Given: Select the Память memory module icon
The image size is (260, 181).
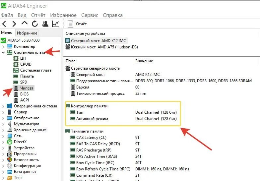Looking at the screenshot, I should (16, 76).
